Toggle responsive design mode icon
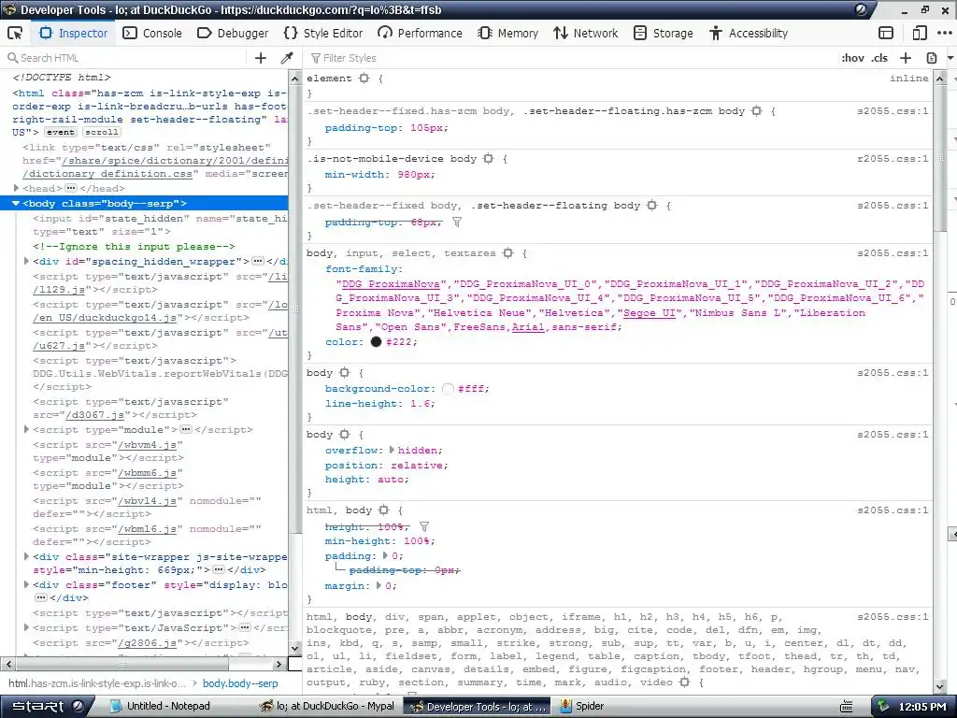Screen dimensions: 957x718 [920, 33]
